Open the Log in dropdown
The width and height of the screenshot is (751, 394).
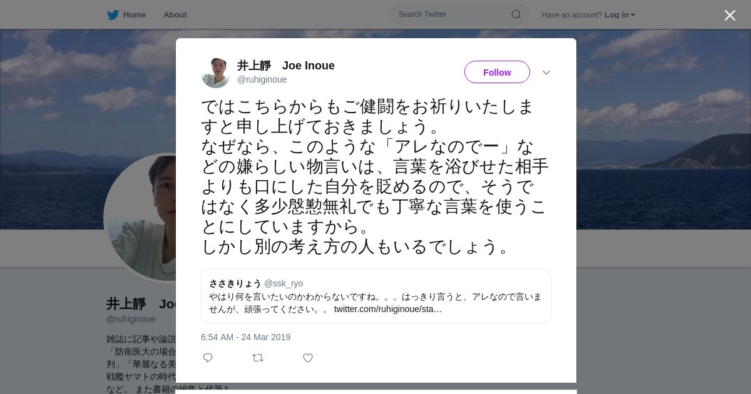coord(620,14)
